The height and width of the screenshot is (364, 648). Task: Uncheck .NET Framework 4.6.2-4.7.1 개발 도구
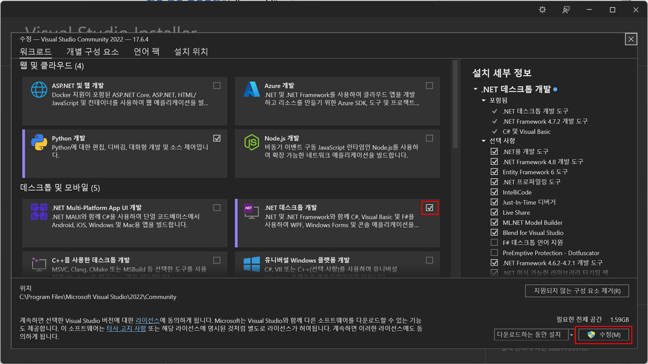494,263
